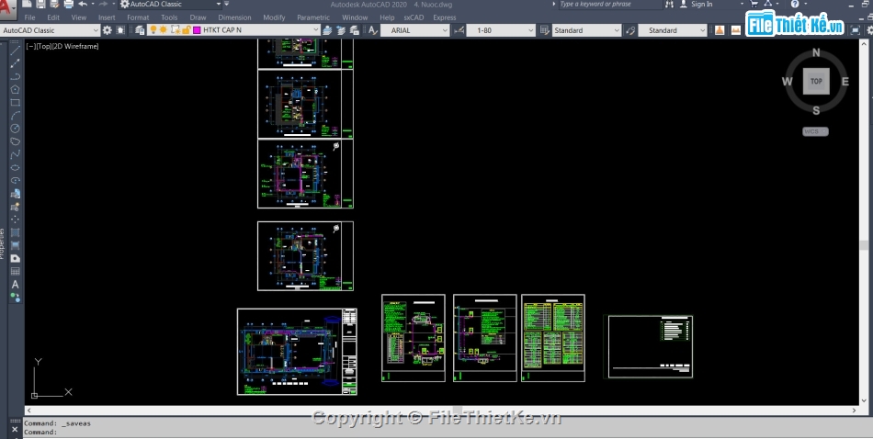Image resolution: width=873 pixels, height=439 pixels.
Task: Select the Ellipse Arc tool
Action: (x=15, y=180)
